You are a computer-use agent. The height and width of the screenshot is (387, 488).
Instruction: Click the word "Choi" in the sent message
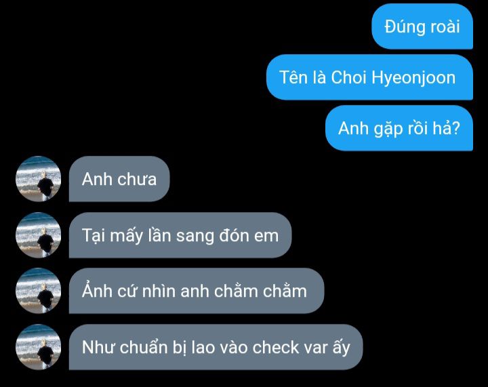point(348,77)
